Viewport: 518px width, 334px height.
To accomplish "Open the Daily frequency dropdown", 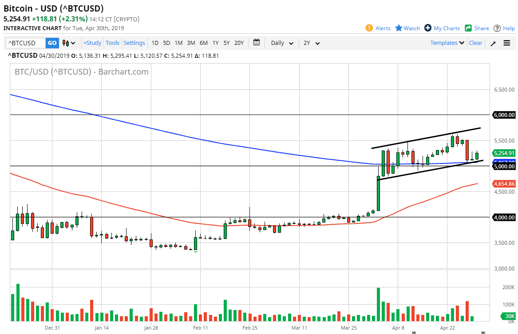I will tap(281, 43).
